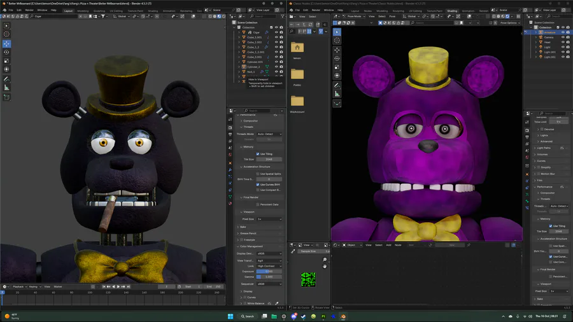The width and height of the screenshot is (573, 322).
Task: Toggle the Use Curves BVH checkbox, left window
Action: pos(258,185)
